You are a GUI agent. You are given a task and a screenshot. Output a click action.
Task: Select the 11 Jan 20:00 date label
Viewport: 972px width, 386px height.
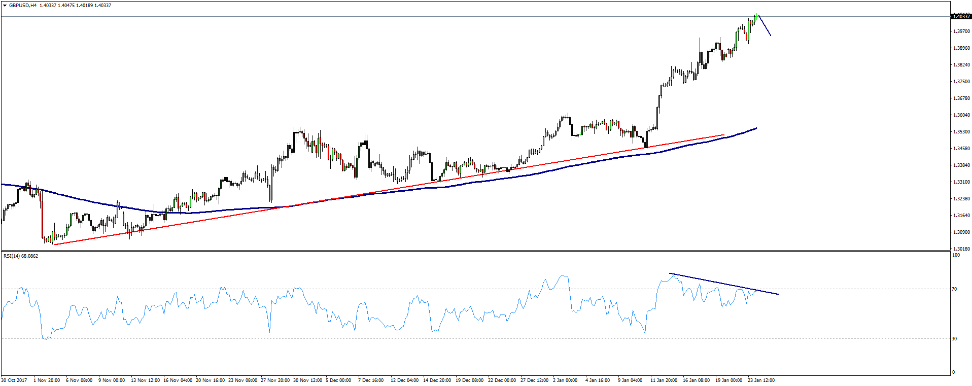(664, 380)
